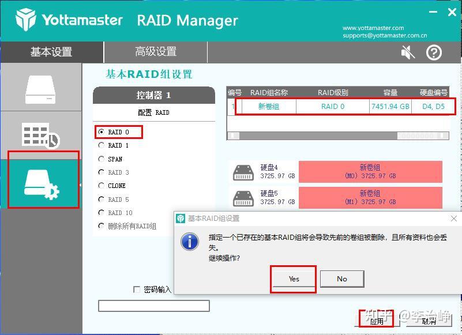Choose the SPAN mode option

coord(101,159)
